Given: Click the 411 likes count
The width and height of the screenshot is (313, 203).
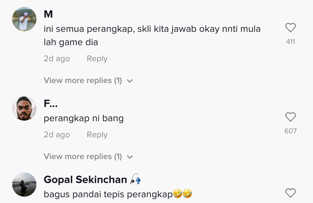Looking at the screenshot, I should [x=290, y=42].
